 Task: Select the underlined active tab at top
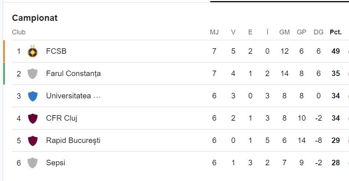280,1
